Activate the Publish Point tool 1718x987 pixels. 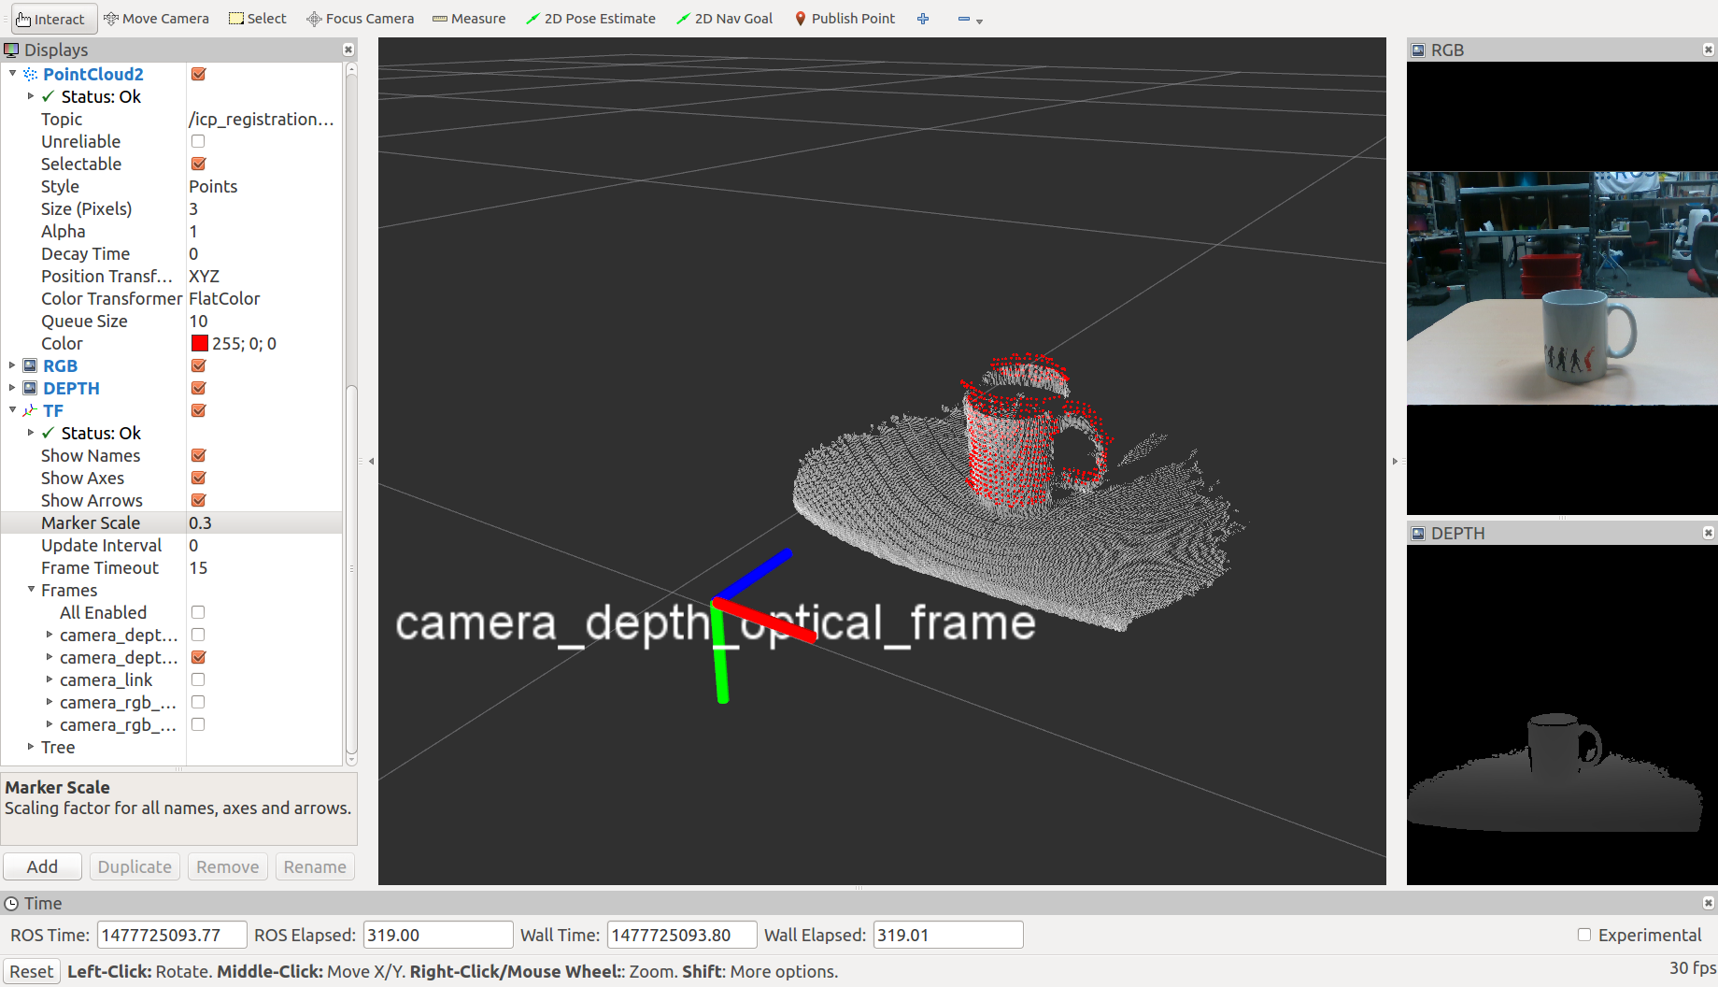pyautogui.click(x=845, y=19)
